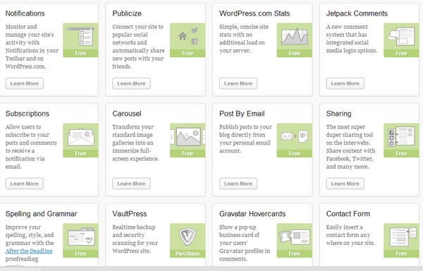The image size is (423, 271).
Task: Click the Free label on Gravatar Hovercards
Action: pyautogui.click(x=294, y=253)
